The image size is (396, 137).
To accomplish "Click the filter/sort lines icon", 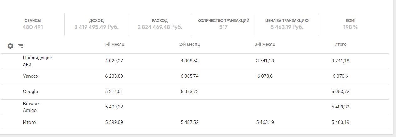I will 20,46.
